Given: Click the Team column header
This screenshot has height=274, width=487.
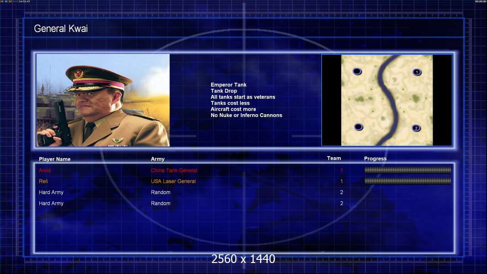Looking at the screenshot, I should coord(334,158).
